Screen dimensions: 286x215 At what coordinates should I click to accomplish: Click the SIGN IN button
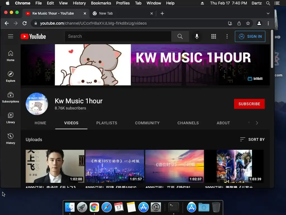[250, 36]
